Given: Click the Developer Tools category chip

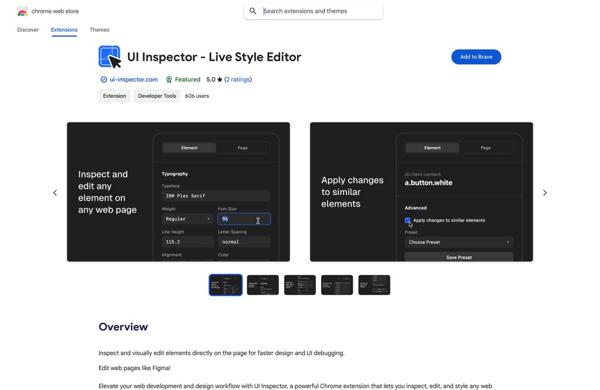Looking at the screenshot, I should point(157,96).
